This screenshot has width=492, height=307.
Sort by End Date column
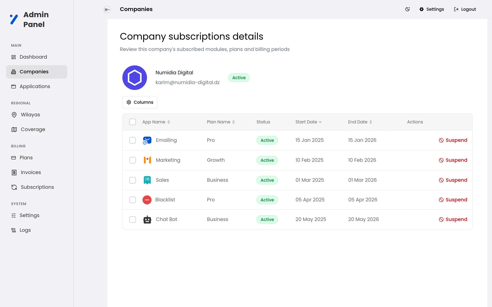(x=360, y=122)
